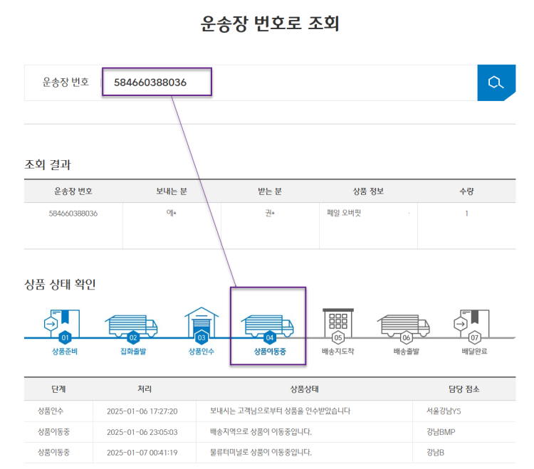534x469 pixels.
Task: Click the blue 상품이동중 step label
Action: coord(270,352)
